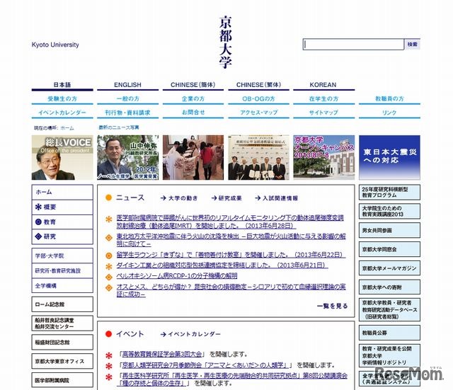The width and height of the screenshot is (453, 390).
Task: Open 男女共同参画 right sidebar button
Action: (389, 230)
